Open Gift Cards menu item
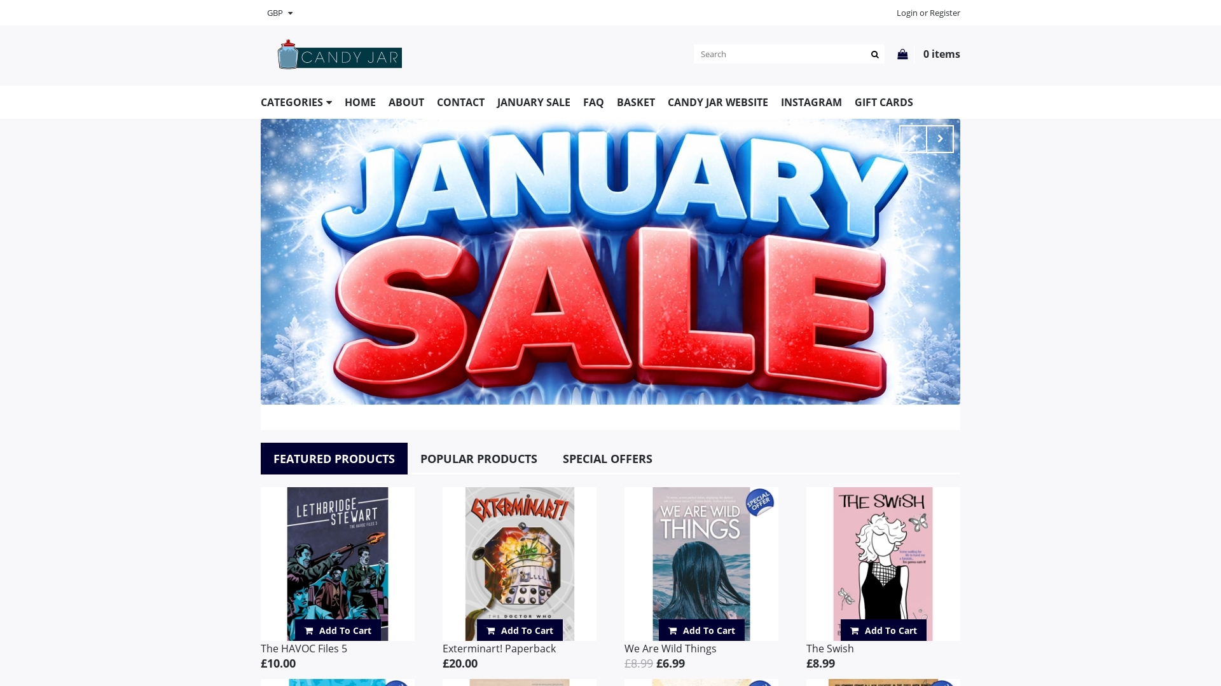This screenshot has width=1221, height=686. (884, 102)
